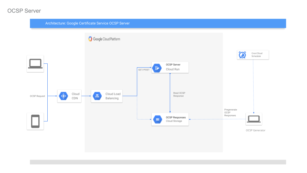Viewport: 307px width, 173px height.
Task: Select the Cloud CDN hexagon icon
Action: (63, 96)
